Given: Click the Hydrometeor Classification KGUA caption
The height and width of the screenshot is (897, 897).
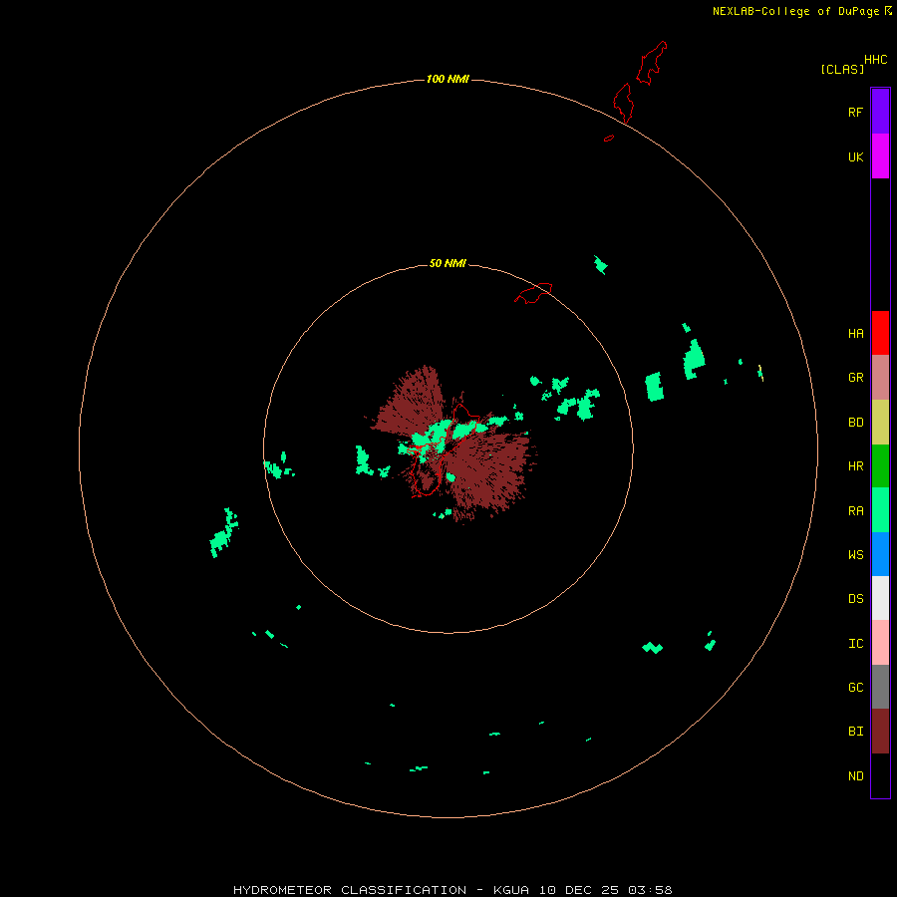Looking at the screenshot, I should (x=452, y=890).
